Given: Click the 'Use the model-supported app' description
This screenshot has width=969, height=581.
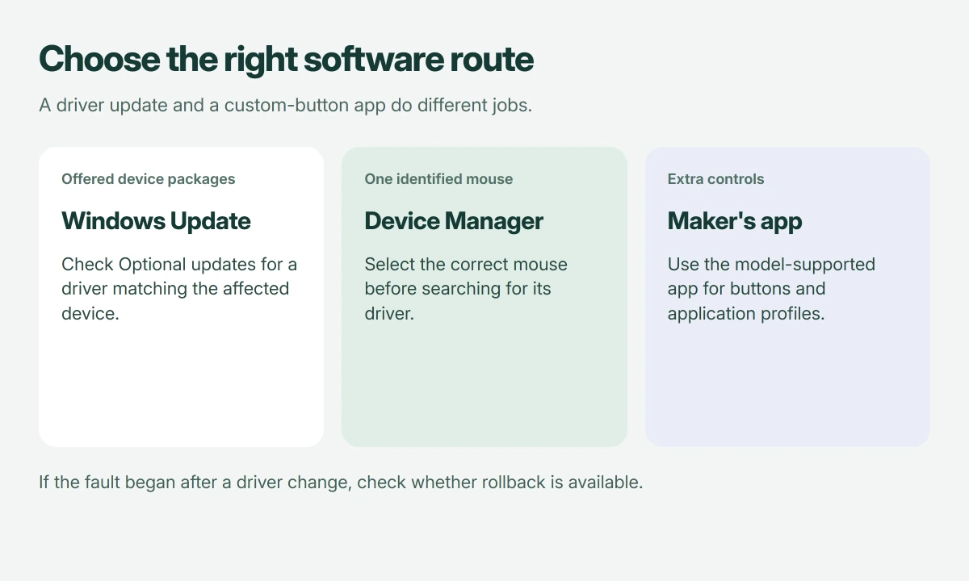Looking at the screenshot, I should [771, 289].
